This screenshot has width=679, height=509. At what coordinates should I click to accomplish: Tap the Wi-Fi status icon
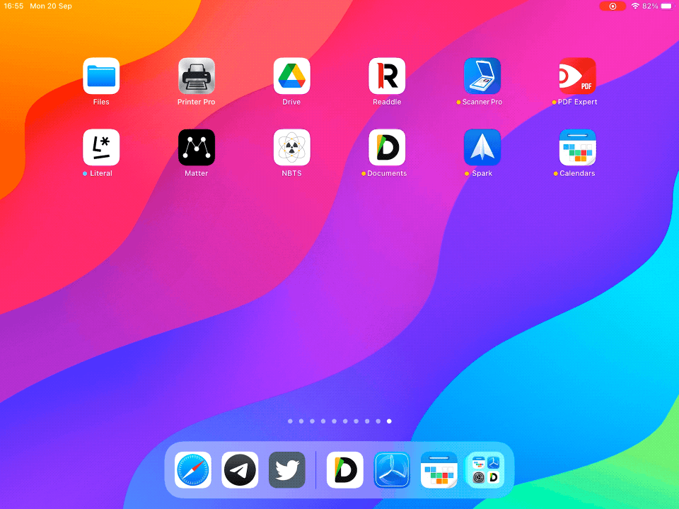pos(635,6)
